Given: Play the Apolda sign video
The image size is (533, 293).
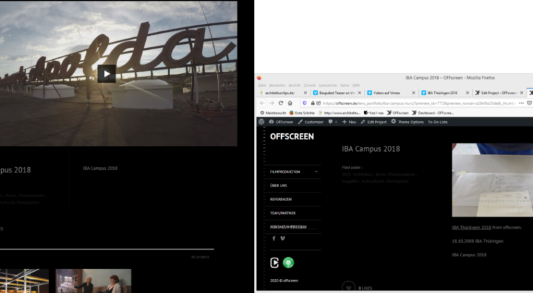Looking at the screenshot, I should click(107, 73).
